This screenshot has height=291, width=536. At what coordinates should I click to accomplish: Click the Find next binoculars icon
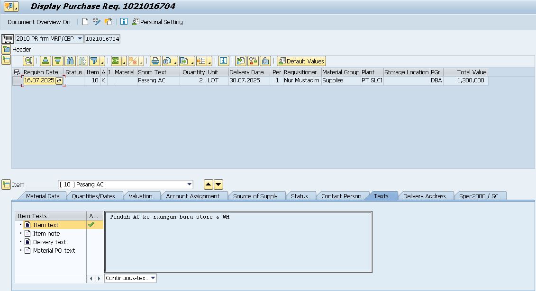82,61
